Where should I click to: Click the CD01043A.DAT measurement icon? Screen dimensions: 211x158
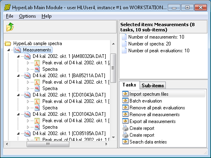pyautogui.click(x=27, y=95)
